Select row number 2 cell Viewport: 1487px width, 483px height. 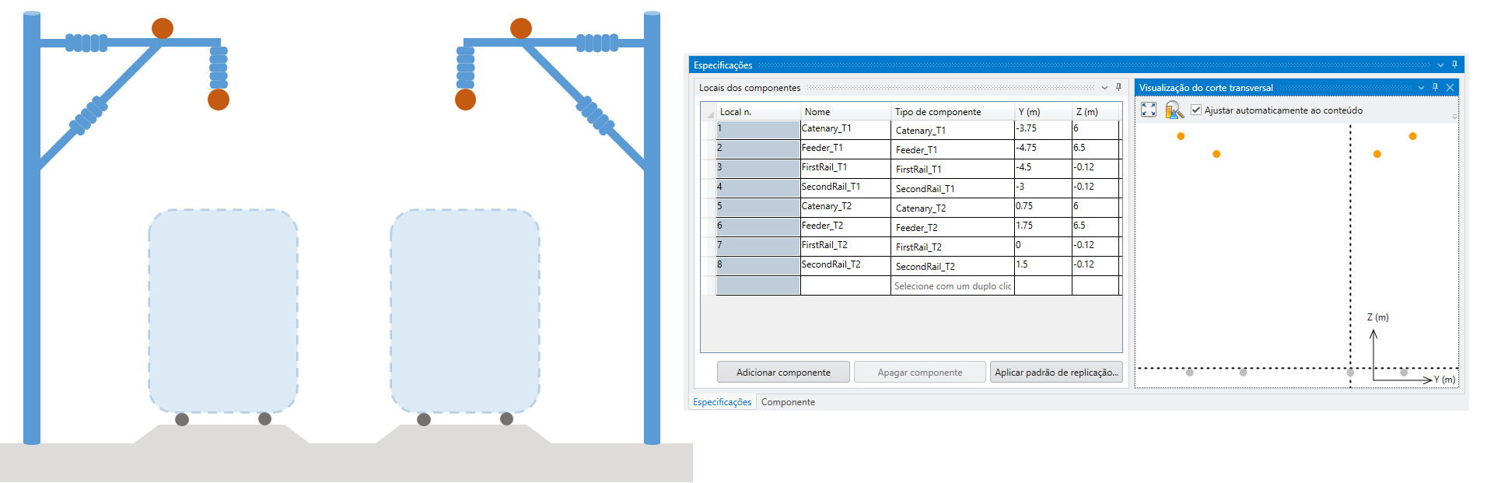(x=758, y=149)
